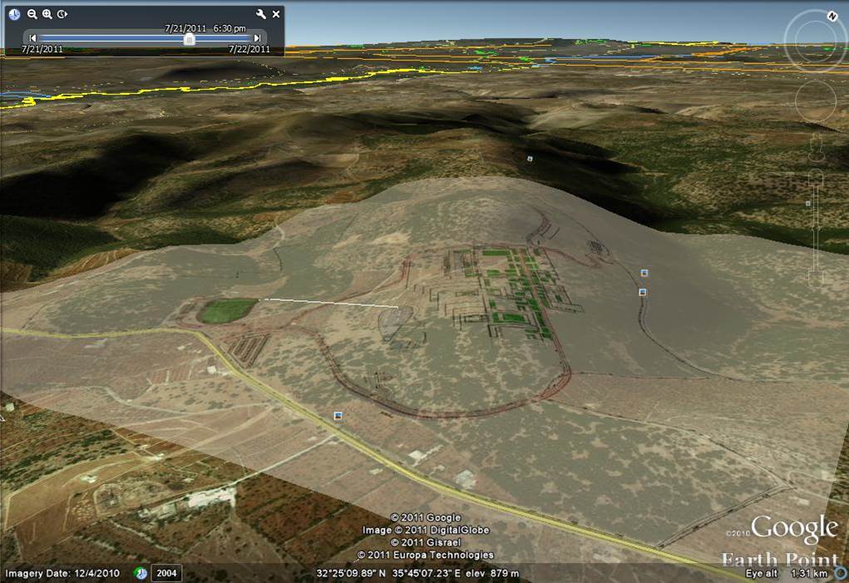This screenshot has height=583, width=849.
Task: Click the clock icon in the time slider
Action: point(15,14)
